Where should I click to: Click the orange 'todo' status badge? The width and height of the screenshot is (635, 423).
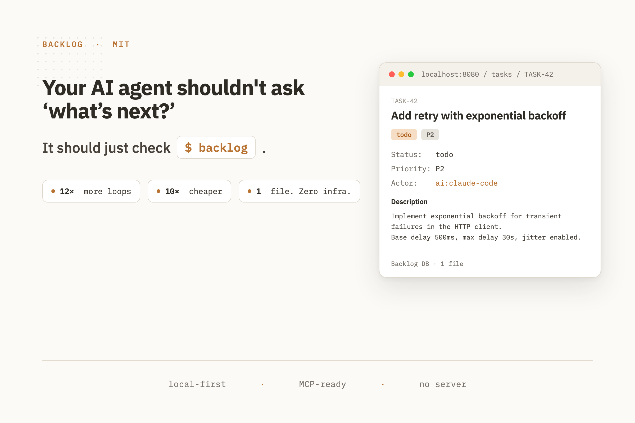[404, 135]
